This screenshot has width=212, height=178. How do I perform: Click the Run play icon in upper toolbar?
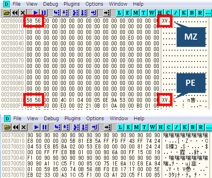(36, 13)
